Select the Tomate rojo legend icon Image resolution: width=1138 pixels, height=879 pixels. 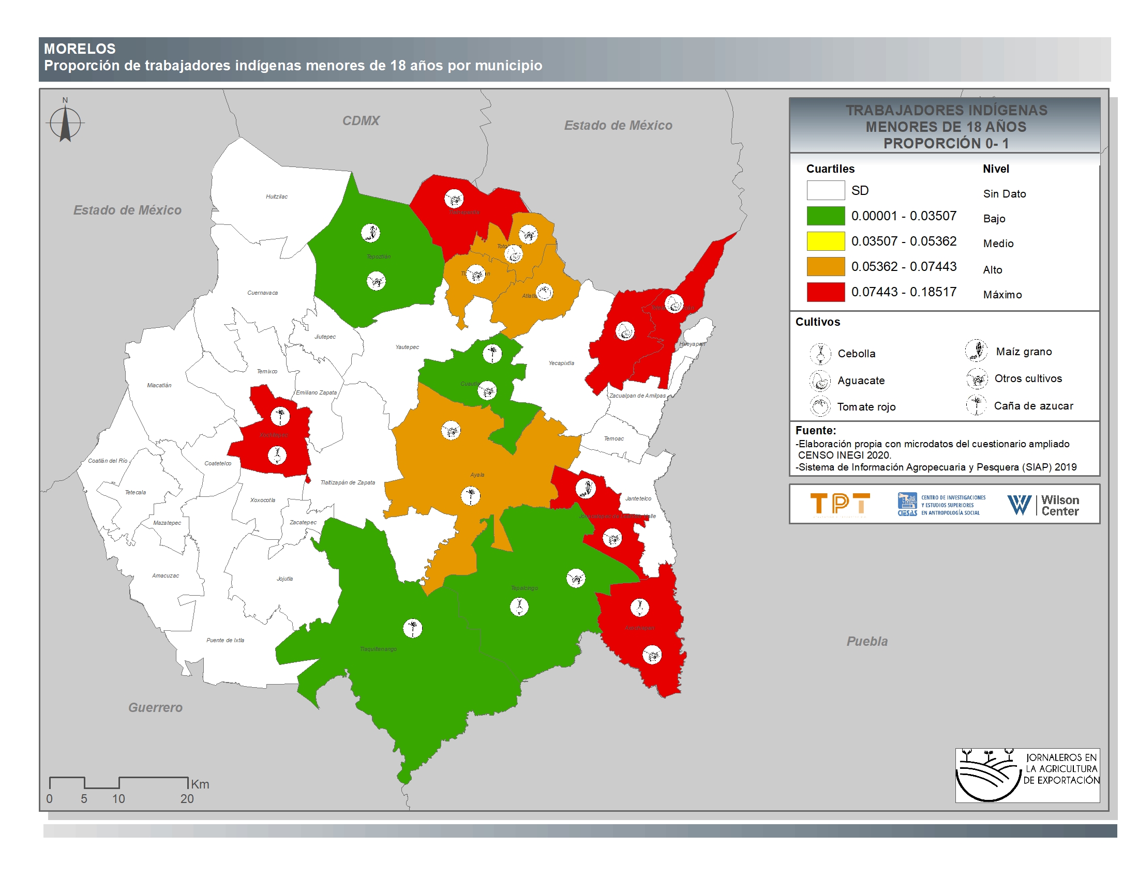(820, 407)
